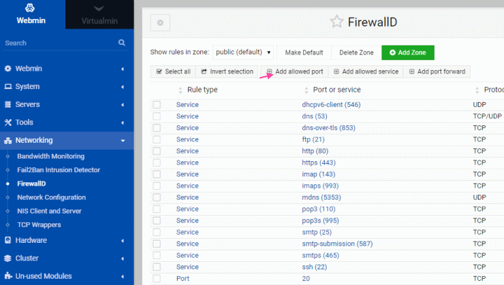Viewport: 504px width, 285px height.
Task: Open the imaps (993) service link
Action: 320,186
